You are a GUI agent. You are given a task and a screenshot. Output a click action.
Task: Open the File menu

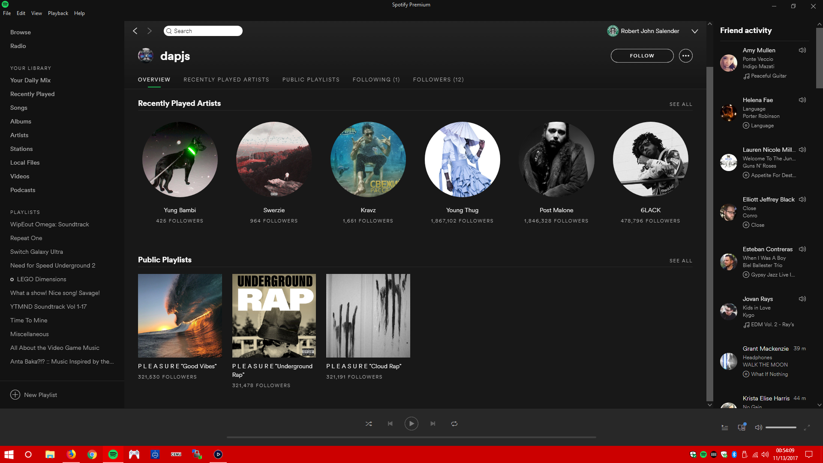(x=7, y=13)
